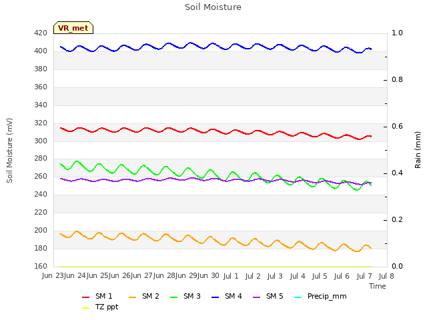Click the blue SM 4 legend swatch
Viewport: 427px width, 320px height.
point(216,297)
